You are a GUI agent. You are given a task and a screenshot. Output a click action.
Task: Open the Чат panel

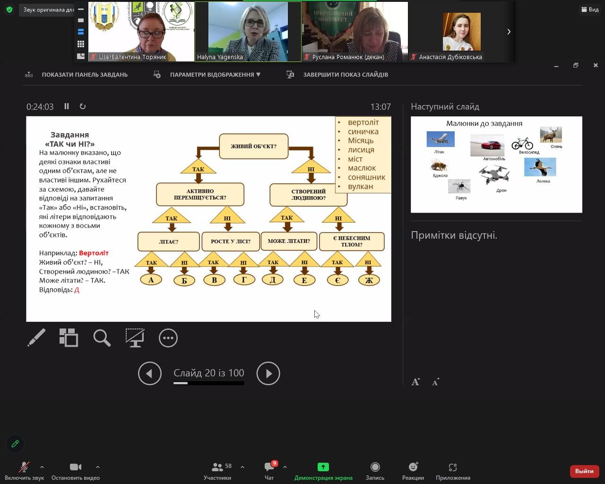click(269, 471)
